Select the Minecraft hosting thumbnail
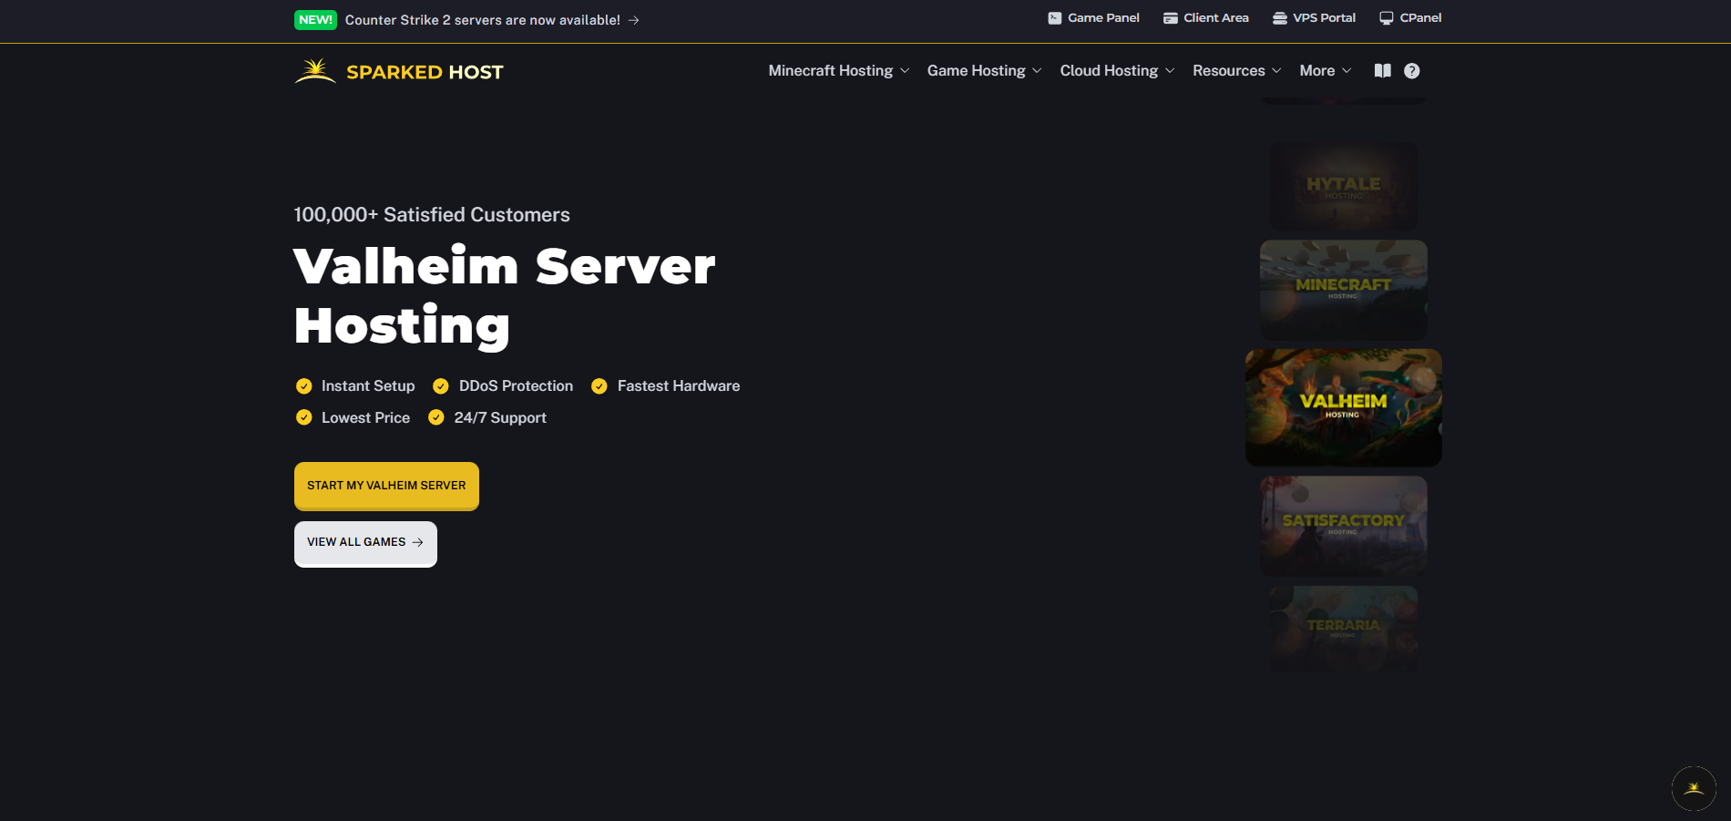The width and height of the screenshot is (1731, 821). 1344,290
